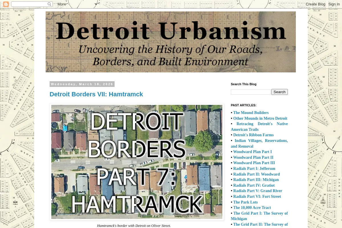This screenshot has width=342, height=228.
Task: Click caption Hamtramck's border with Detroit on Oliver Street
Action: [x=134, y=226]
